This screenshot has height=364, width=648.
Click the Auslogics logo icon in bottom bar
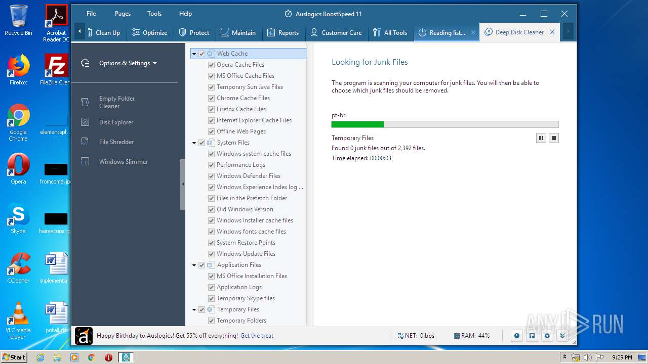tap(84, 336)
